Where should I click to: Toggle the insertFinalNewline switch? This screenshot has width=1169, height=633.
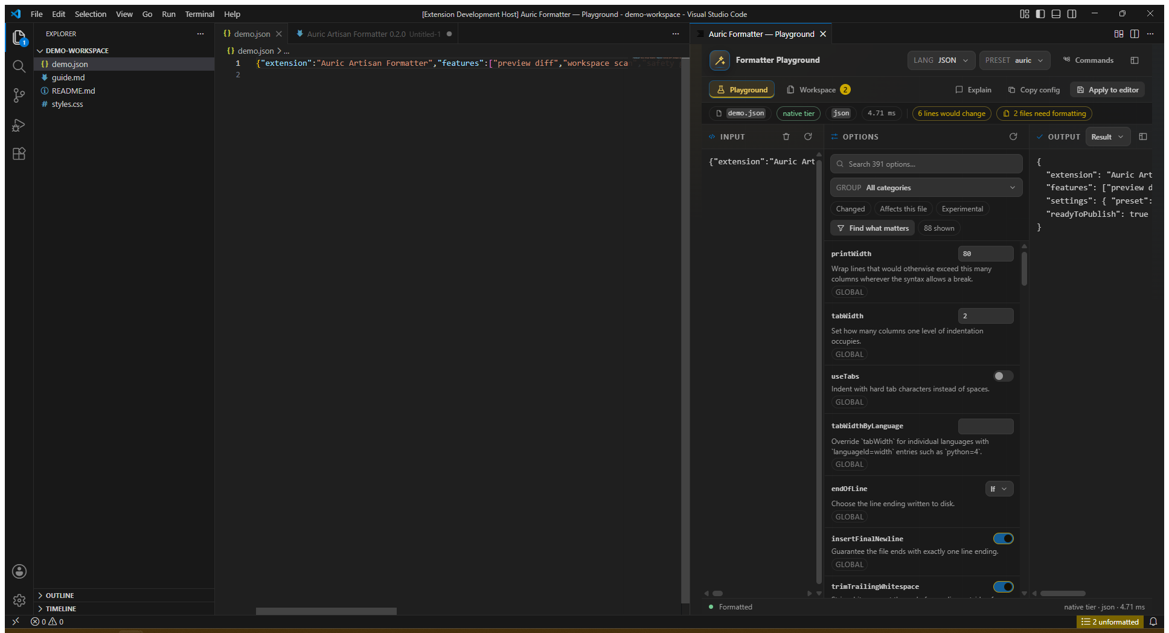(x=1004, y=539)
